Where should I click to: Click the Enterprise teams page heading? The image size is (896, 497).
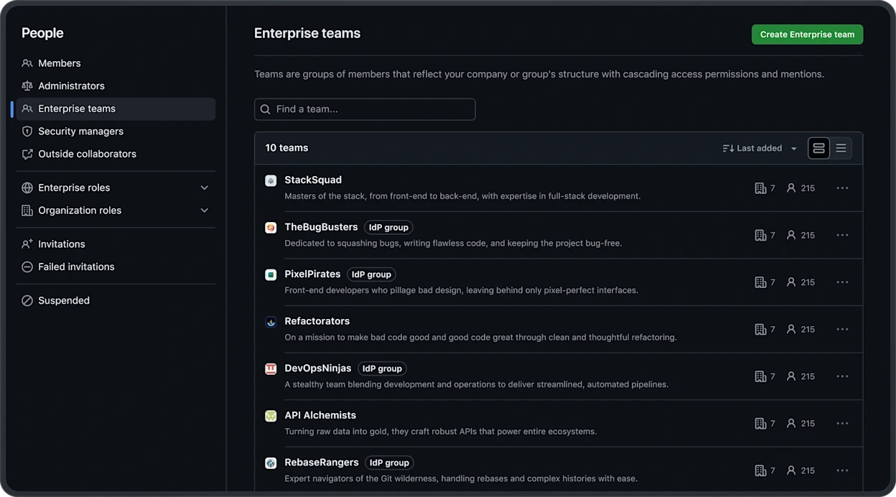307,33
